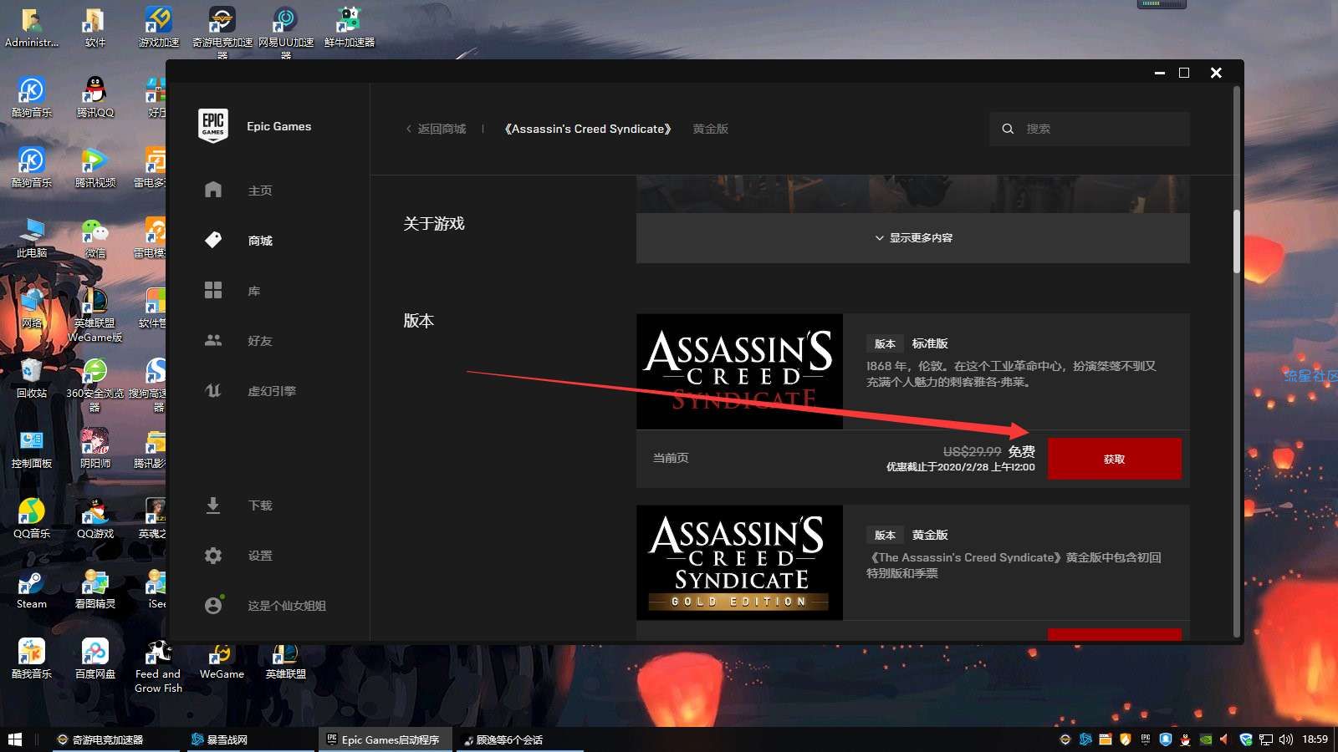The image size is (1338, 752).
Task: Open 百度网盘 desktop icon
Action: tap(95, 658)
